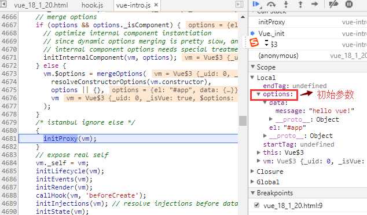
Task: Click vm._self = vm; line
Action: [63, 163]
